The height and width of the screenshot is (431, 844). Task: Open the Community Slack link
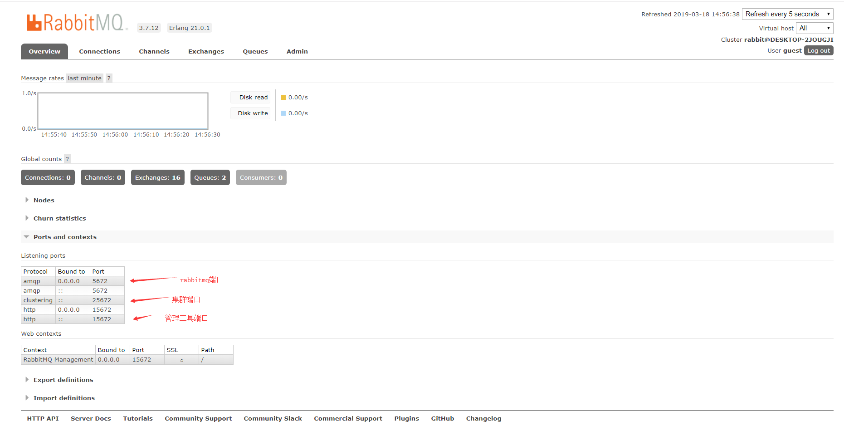pyautogui.click(x=273, y=418)
